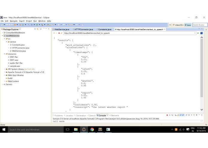
Task: Click the browser Refresh icon
Action: [62, 33]
